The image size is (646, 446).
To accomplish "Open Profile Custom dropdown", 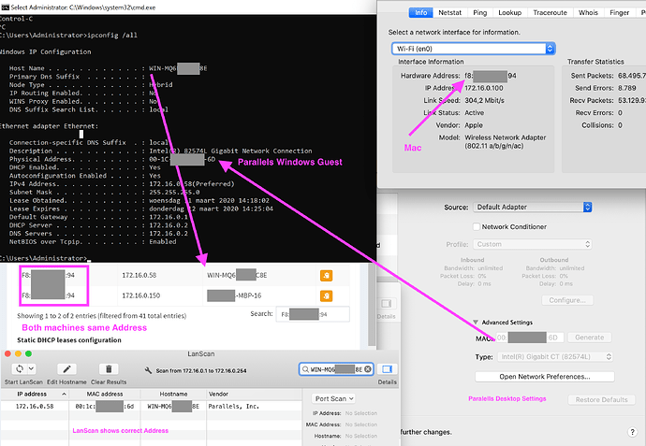I will (533, 244).
